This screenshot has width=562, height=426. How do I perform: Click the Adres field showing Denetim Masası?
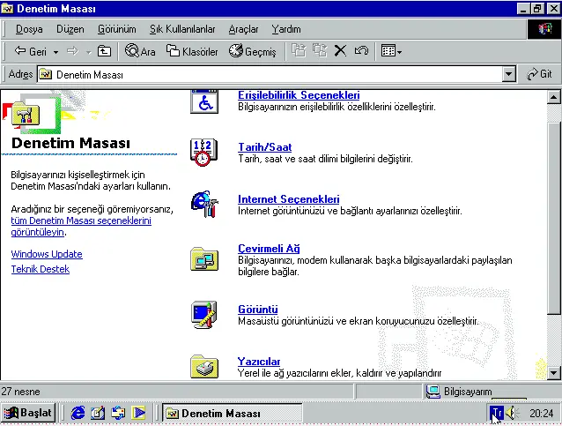(x=277, y=74)
